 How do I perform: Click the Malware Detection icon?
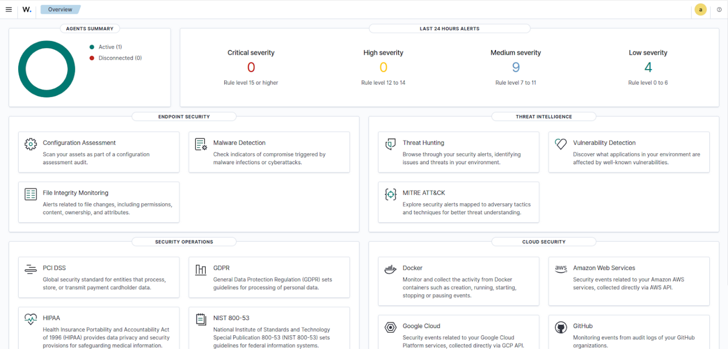tap(201, 144)
